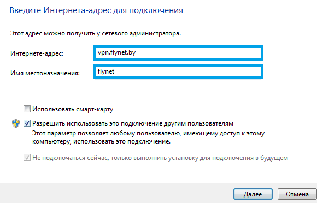
Task: Click the 'Интернете-адрес:' label
Action: point(37,53)
